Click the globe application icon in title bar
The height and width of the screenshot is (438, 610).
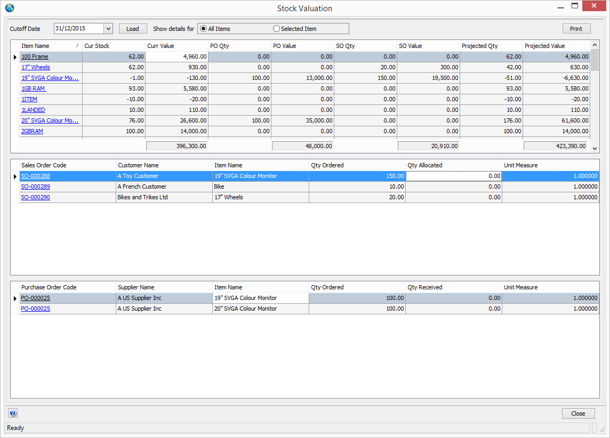[x=10, y=8]
